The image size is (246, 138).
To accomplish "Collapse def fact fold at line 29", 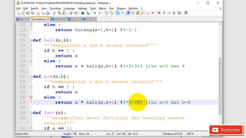I will coord(31,113).
